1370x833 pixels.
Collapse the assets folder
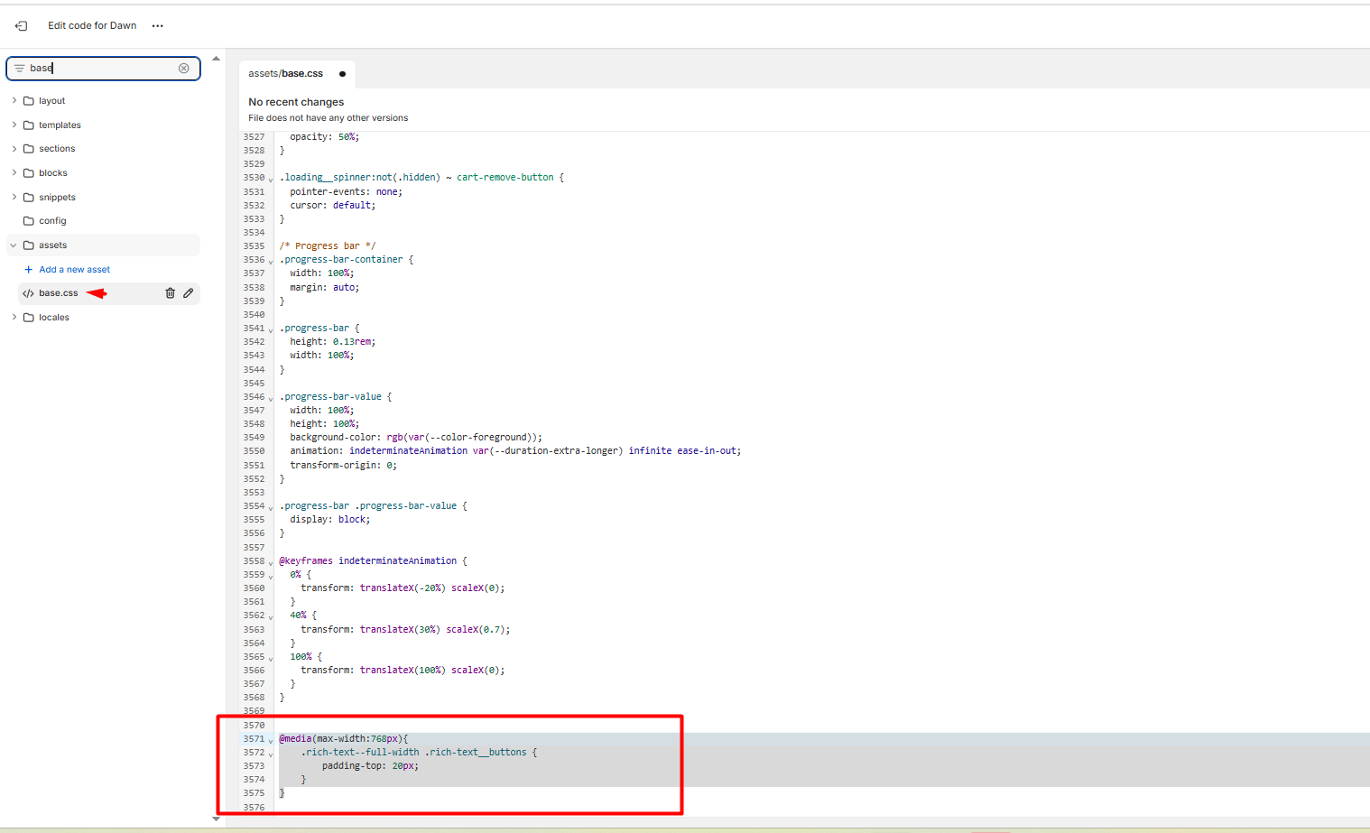pos(14,245)
